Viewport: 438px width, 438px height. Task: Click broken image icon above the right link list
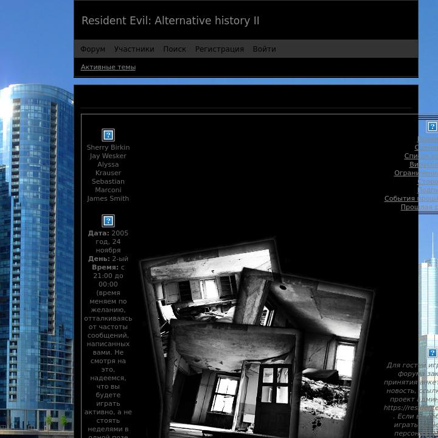point(432,127)
